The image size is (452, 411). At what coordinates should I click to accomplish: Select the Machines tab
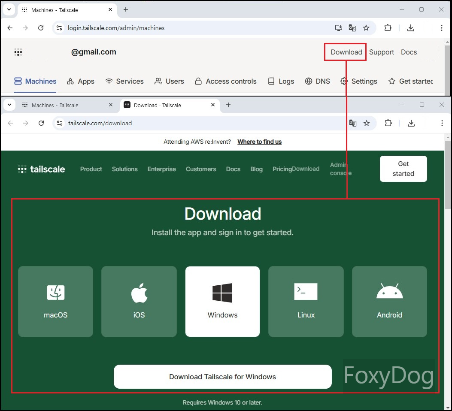point(35,81)
